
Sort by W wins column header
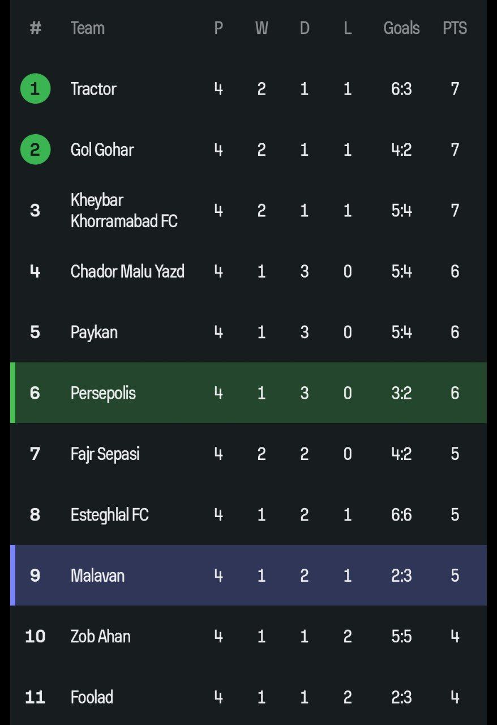(261, 28)
